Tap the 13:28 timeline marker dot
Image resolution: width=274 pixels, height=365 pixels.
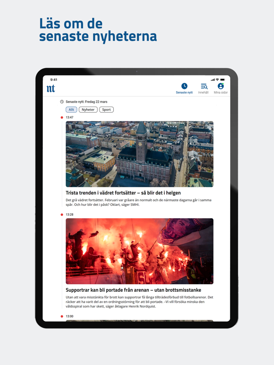click(62, 215)
